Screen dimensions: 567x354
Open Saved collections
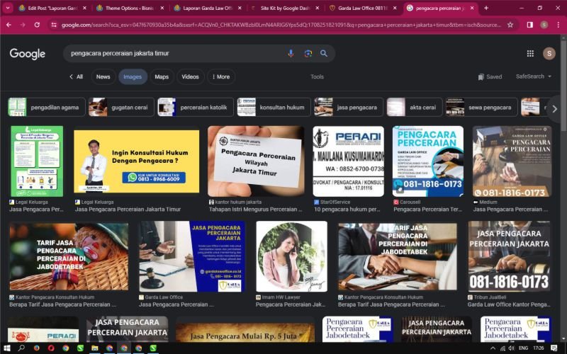pos(490,76)
